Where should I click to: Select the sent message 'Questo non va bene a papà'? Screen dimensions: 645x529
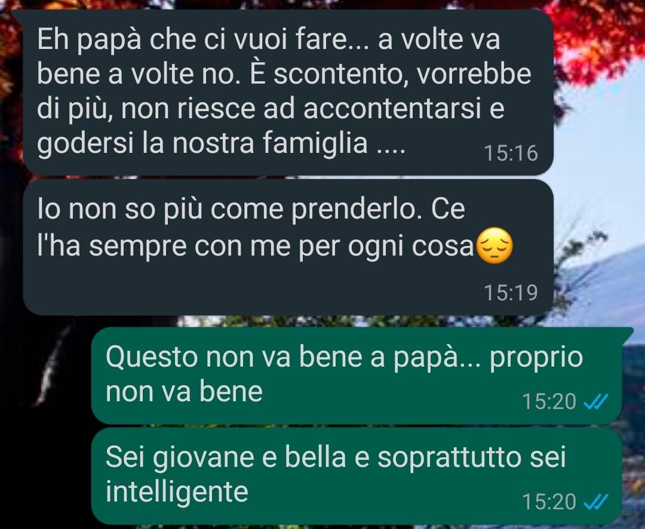click(357, 376)
